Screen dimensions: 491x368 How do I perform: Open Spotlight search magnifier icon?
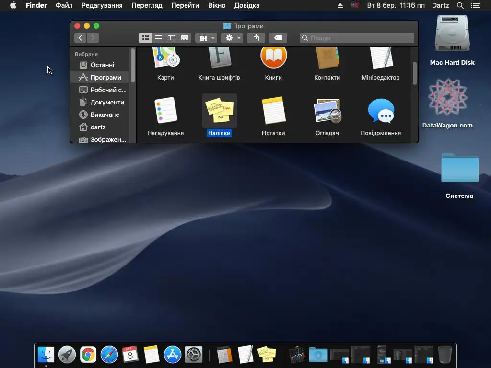coord(460,5)
